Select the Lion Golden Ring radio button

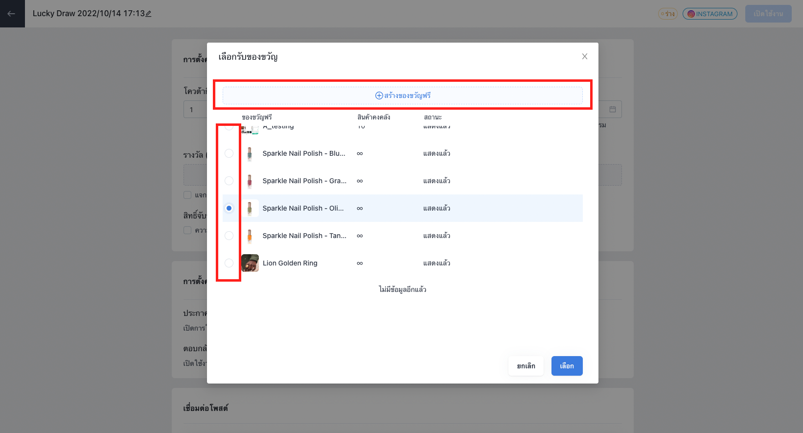click(x=229, y=263)
